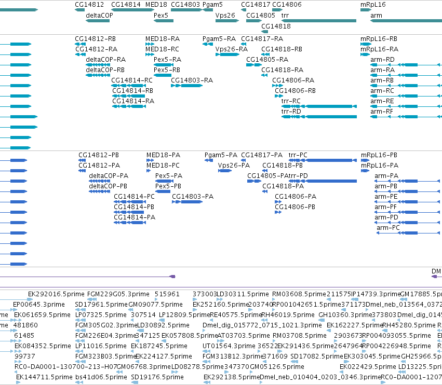This screenshot has width=442, height=385.
Task: Click transcript Pex5-RA label
Action: [167, 60]
